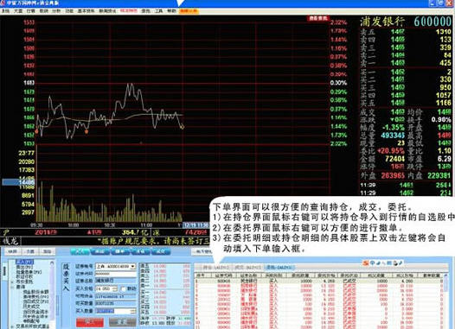Click the 基本资料 menu item
Screen dimensions: 455x329
(x=87, y=11)
